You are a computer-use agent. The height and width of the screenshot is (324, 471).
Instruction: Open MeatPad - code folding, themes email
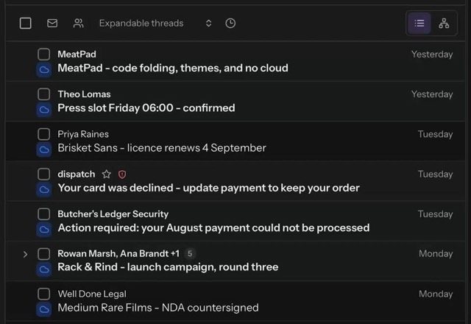click(235, 61)
